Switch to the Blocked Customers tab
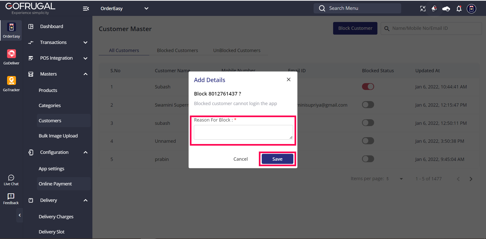The width and height of the screenshot is (486, 239). (x=177, y=51)
